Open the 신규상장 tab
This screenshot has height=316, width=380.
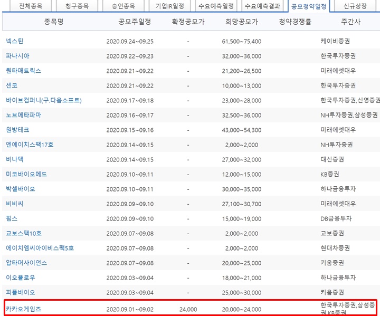(x=355, y=6)
